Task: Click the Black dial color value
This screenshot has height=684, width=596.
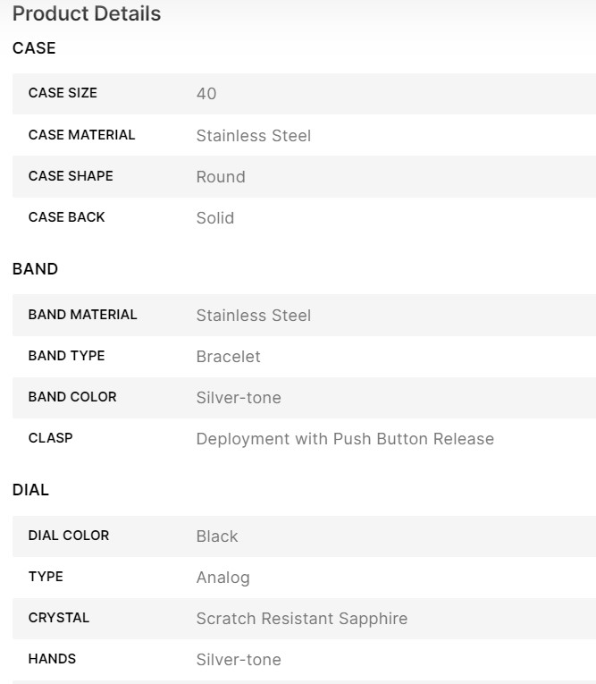Action: pos(217,536)
